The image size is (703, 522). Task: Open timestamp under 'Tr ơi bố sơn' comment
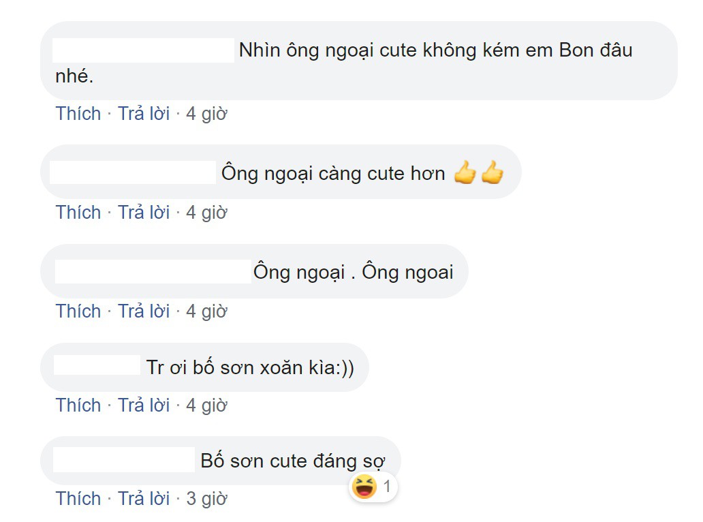coord(206,405)
